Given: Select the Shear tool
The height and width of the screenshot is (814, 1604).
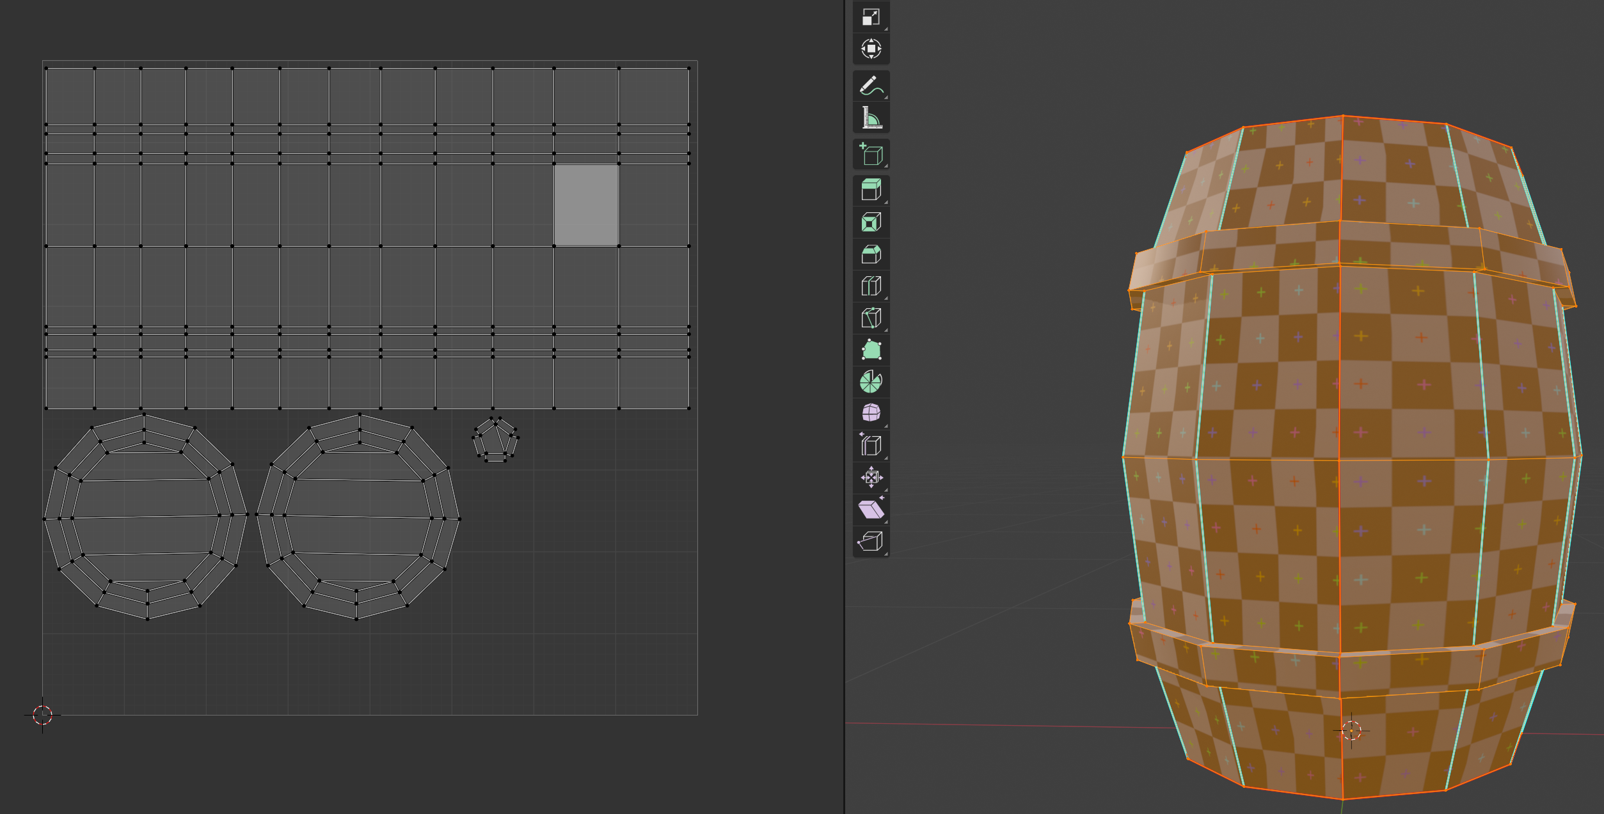Looking at the screenshot, I should 871,510.
